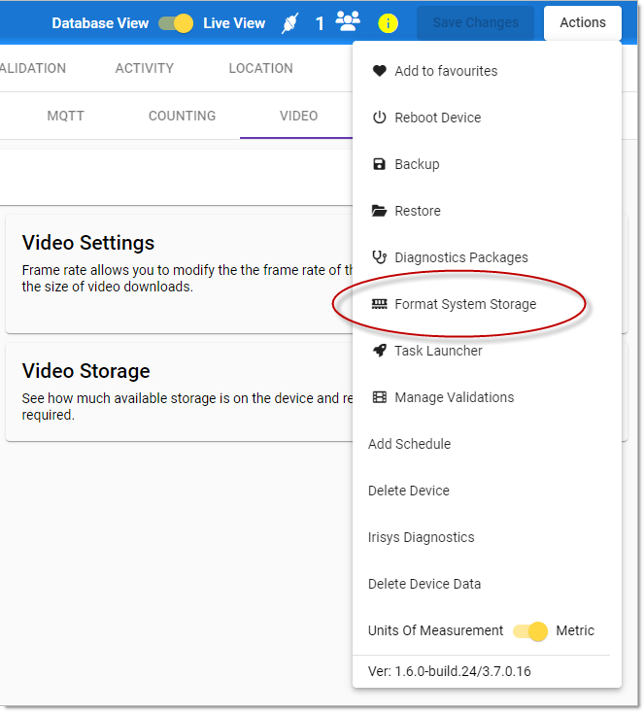Select Format System Storage option
Viewport: 644px width, 712px height.
(487, 304)
